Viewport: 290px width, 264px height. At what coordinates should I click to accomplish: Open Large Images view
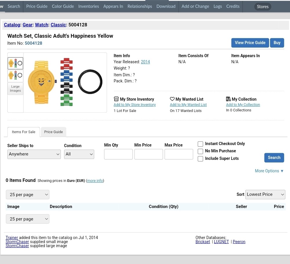pos(15,88)
